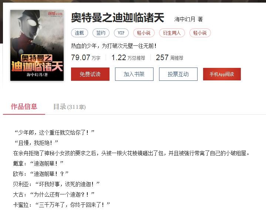
Task: Select the last 轻小说 tag
Action: (200, 33)
